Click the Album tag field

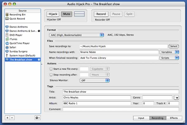point(97,103)
